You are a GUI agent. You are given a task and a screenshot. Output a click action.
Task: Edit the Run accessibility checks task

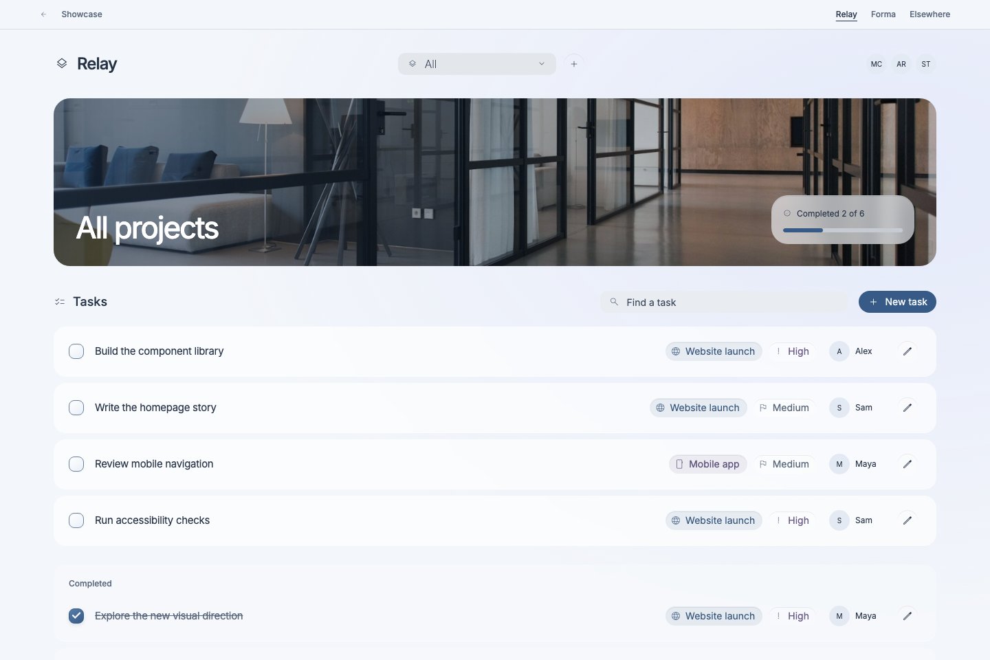tap(907, 520)
